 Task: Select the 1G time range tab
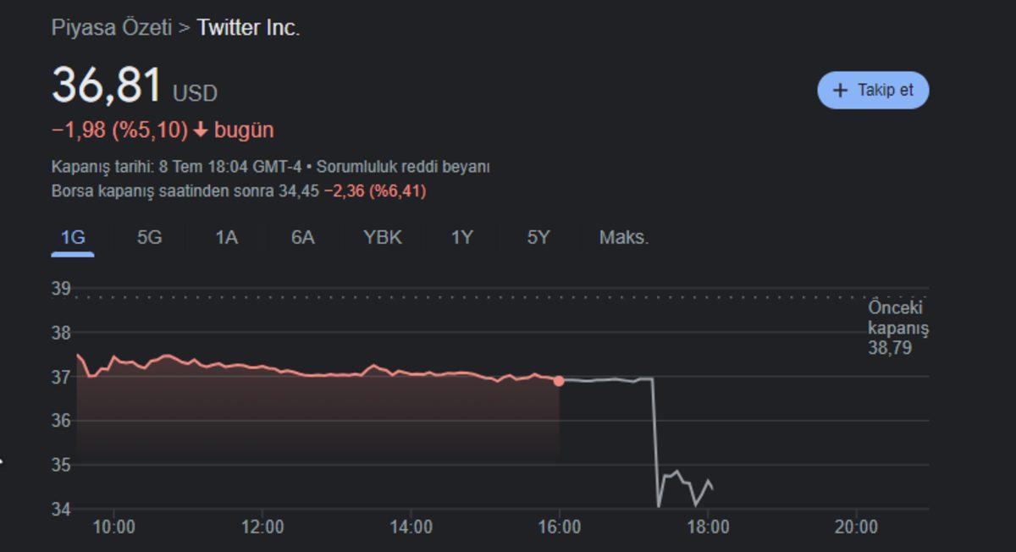pos(73,238)
